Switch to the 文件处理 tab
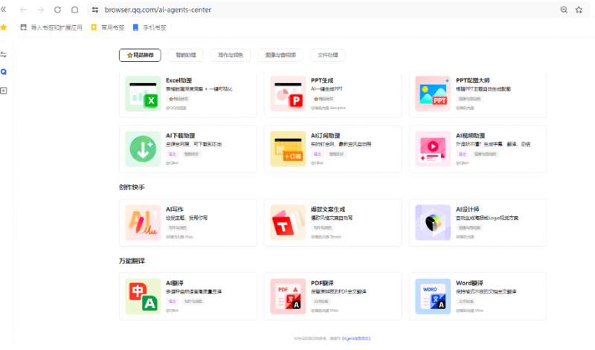Screen dimensions: 595x350 click(327, 55)
